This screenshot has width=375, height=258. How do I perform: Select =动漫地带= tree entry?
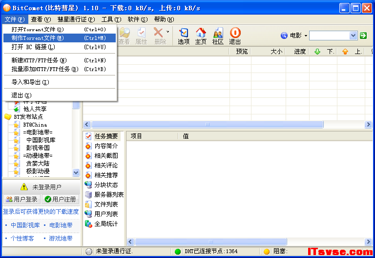coord(38,156)
